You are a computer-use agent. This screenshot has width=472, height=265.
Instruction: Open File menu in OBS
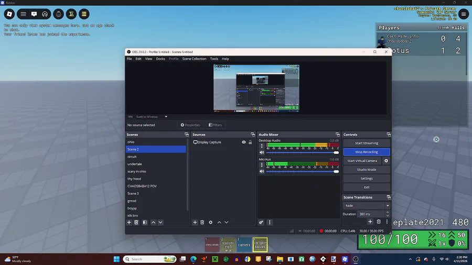(x=129, y=59)
